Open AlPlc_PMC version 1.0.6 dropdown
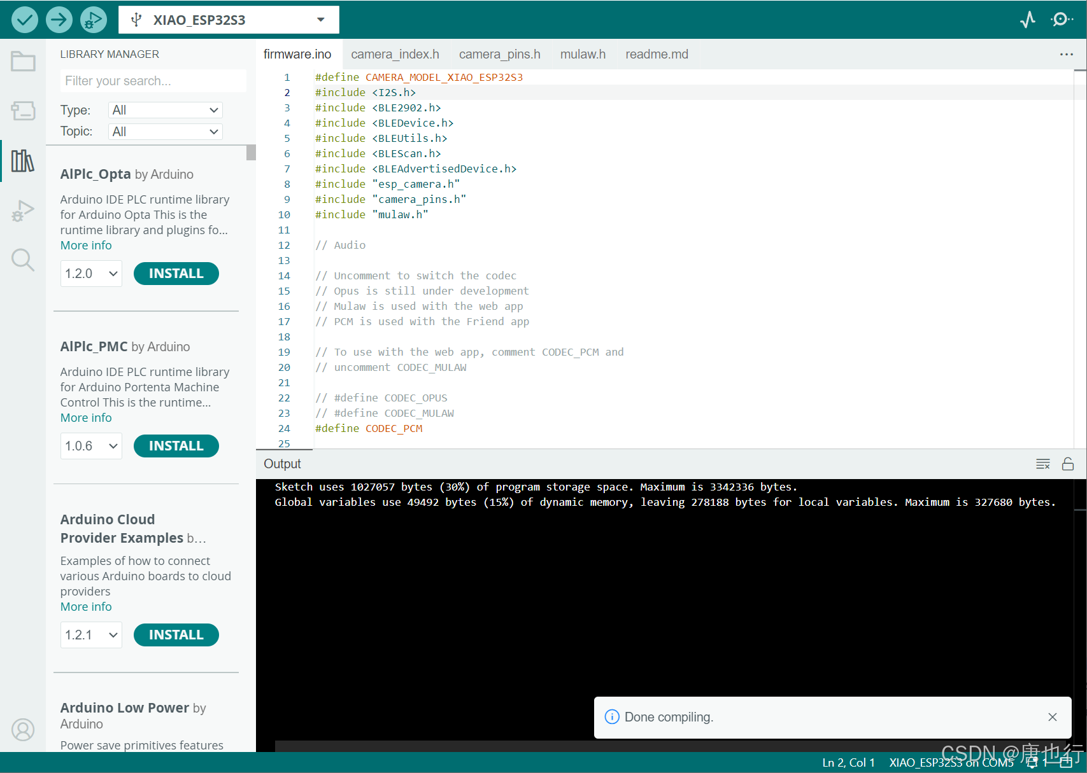 [x=91, y=446]
